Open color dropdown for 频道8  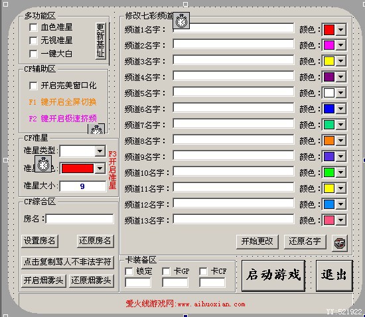coord(341,141)
